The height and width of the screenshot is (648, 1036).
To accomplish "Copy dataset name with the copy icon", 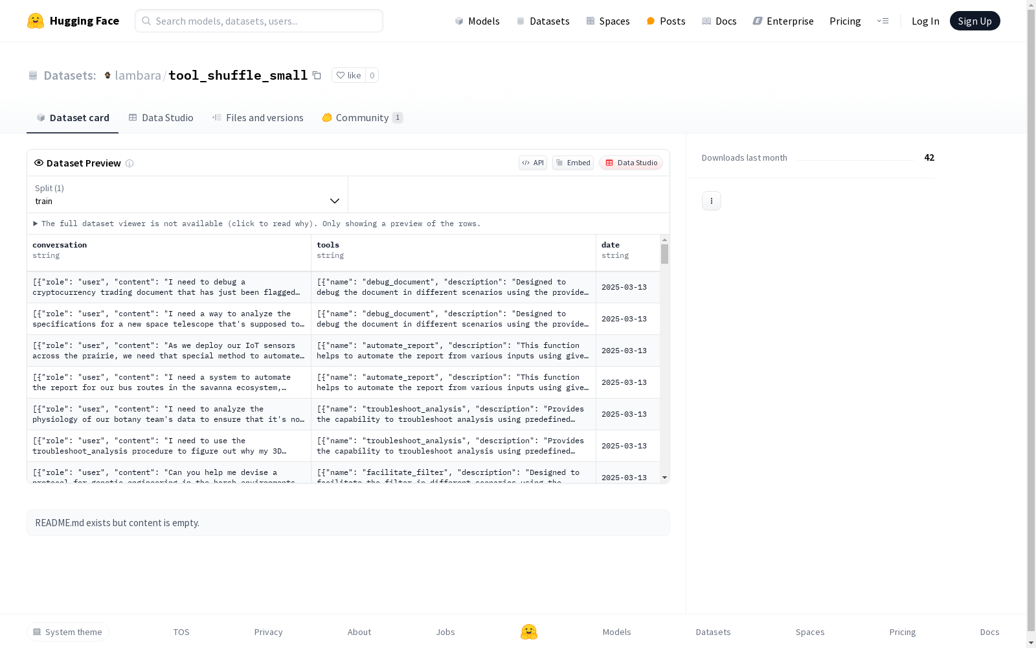I will click(317, 75).
